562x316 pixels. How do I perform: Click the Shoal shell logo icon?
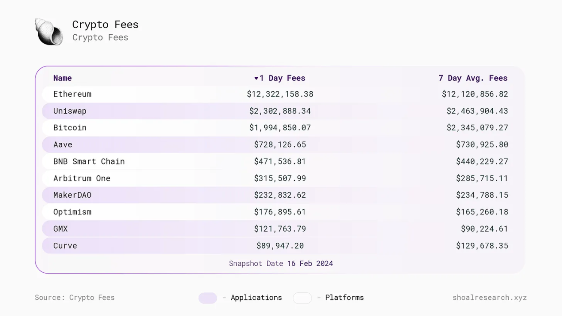(x=49, y=32)
